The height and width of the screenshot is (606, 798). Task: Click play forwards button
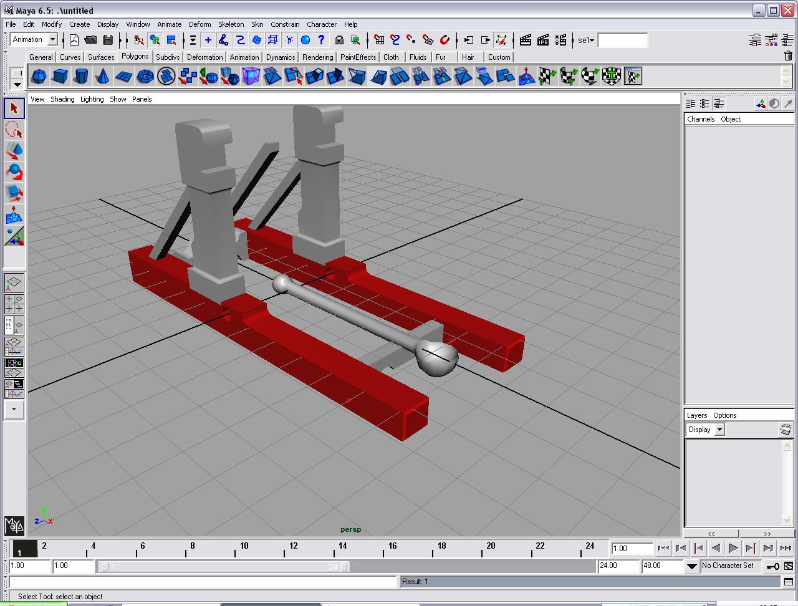click(x=733, y=548)
